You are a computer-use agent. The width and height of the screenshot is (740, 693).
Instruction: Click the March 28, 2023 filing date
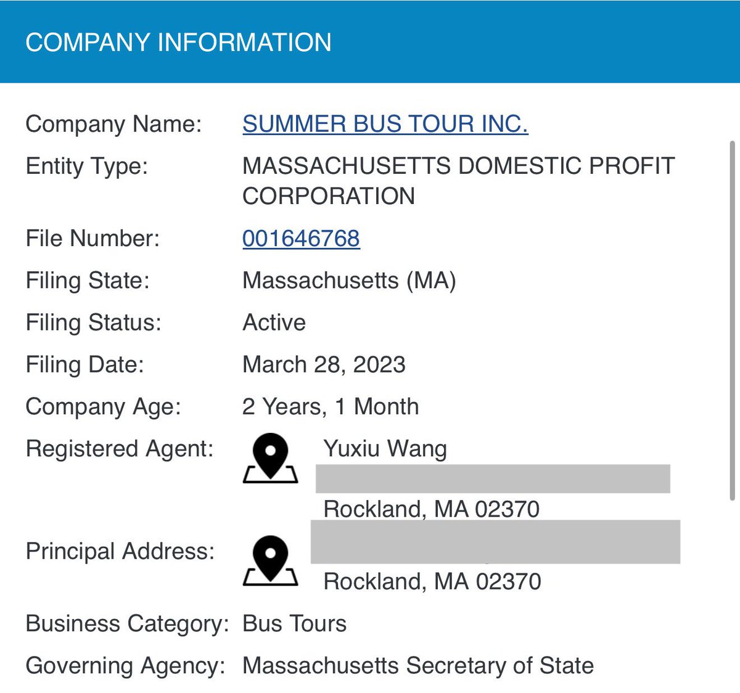point(324,364)
